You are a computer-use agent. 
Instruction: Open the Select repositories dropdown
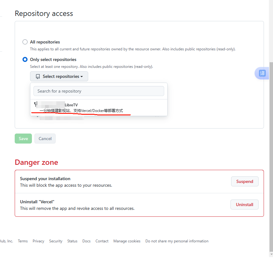(x=59, y=76)
